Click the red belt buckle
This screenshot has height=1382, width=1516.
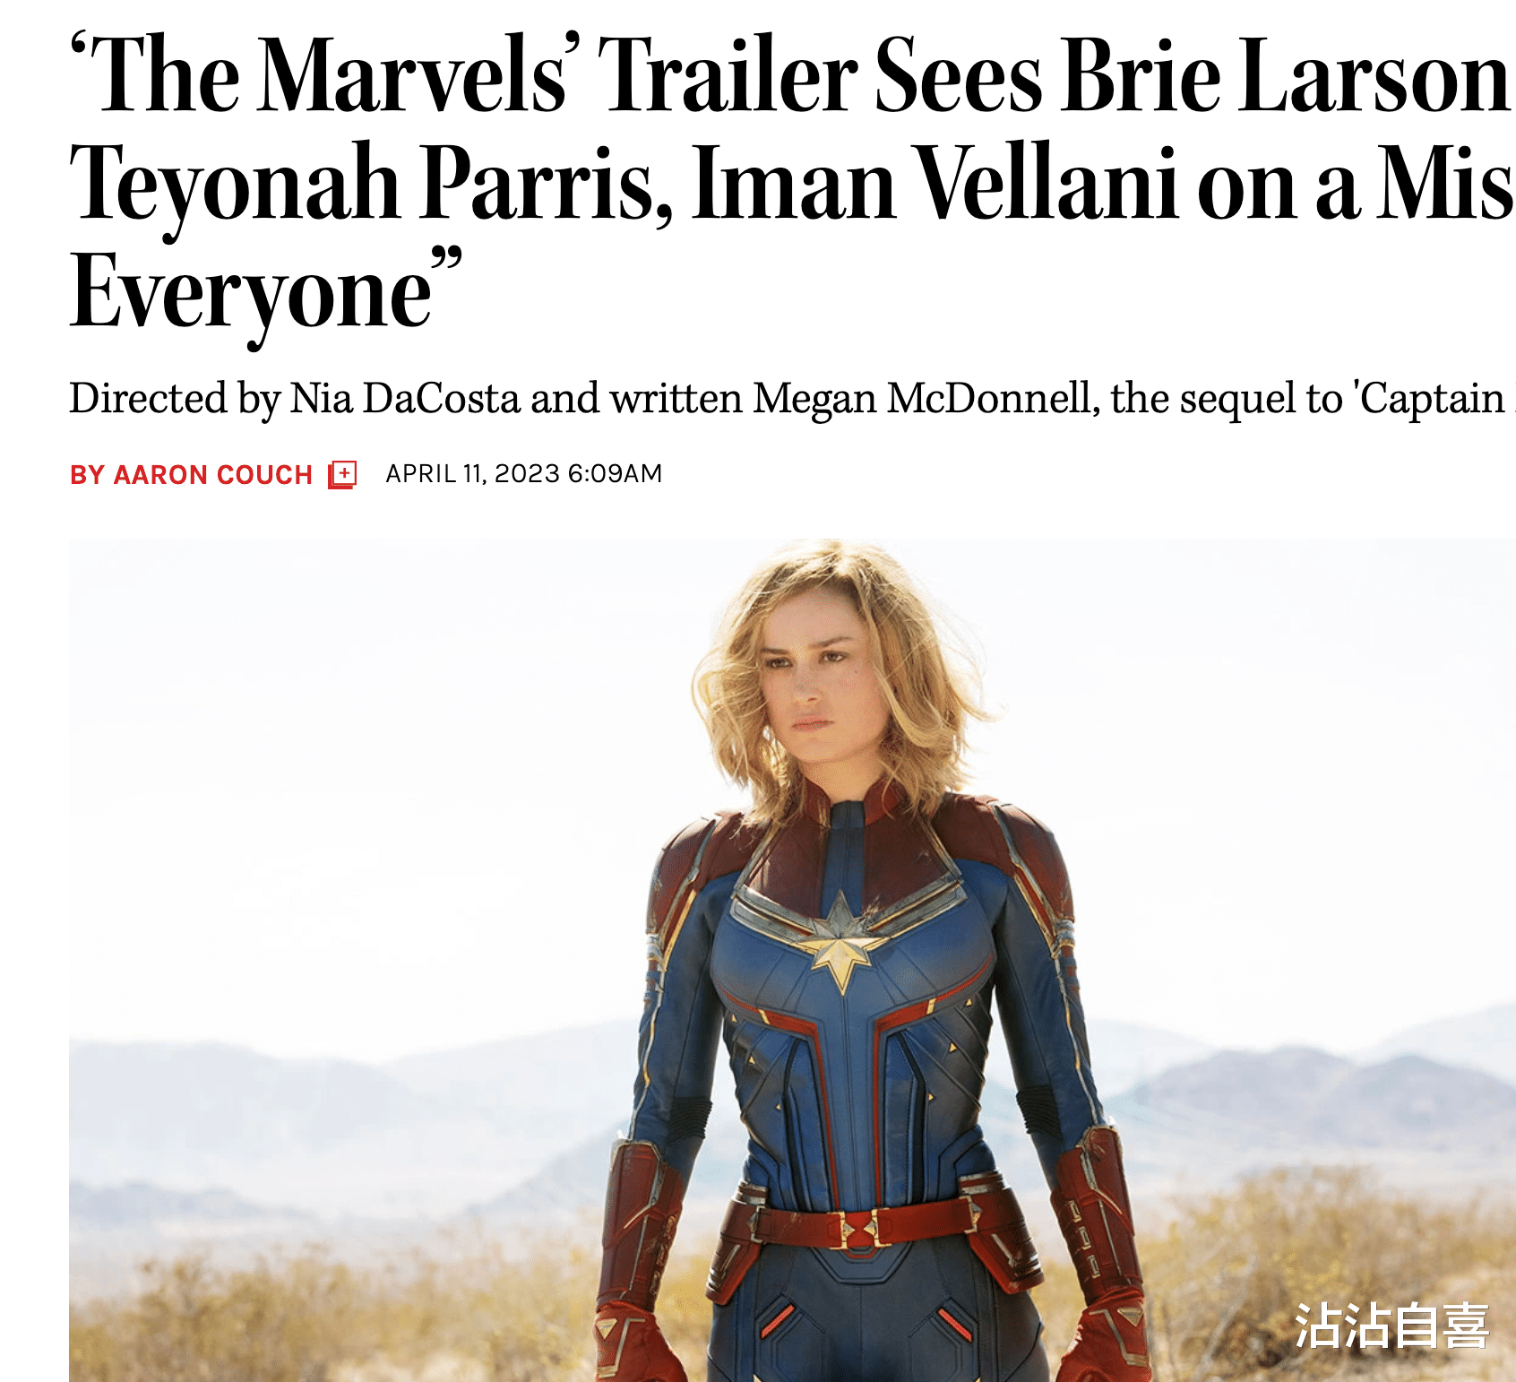click(x=859, y=1230)
